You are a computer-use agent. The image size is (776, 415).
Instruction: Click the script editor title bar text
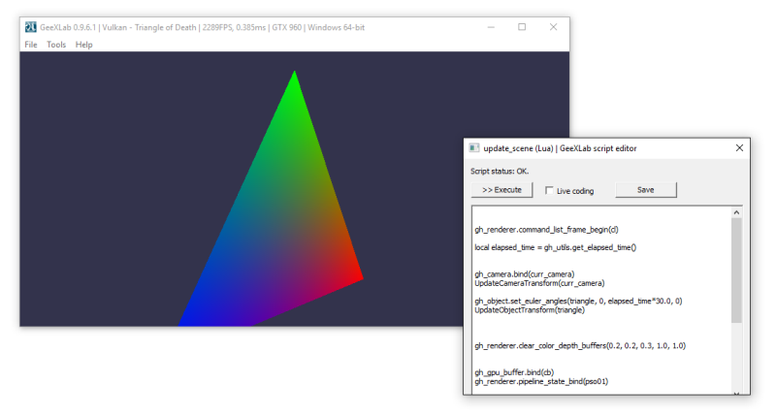click(560, 148)
